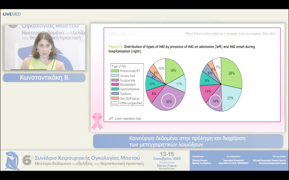This screenshot has height=180, width=289.
Task: Click the 28% green slice on right pie
Action: click(231, 73)
